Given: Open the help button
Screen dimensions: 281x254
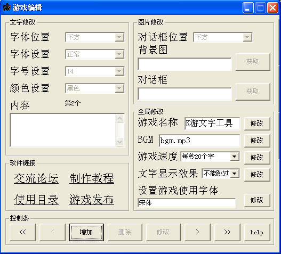Looking at the screenshot, I should point(257,232).
